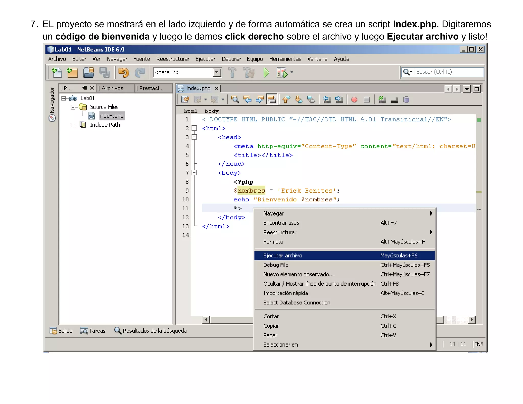Viewport: 523px width, 404px height.
Task: Open the Tareas window
Action: click(93, 331)
